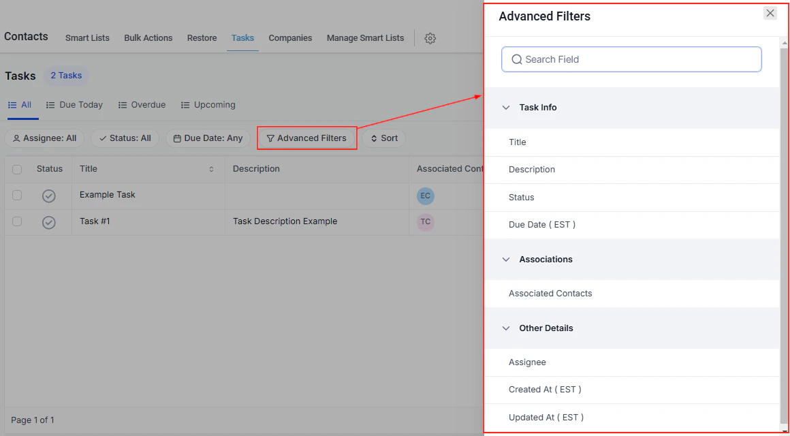Open the TC contact avatar
This screenshot has width=790, height=436.
(x=425, y=221)
